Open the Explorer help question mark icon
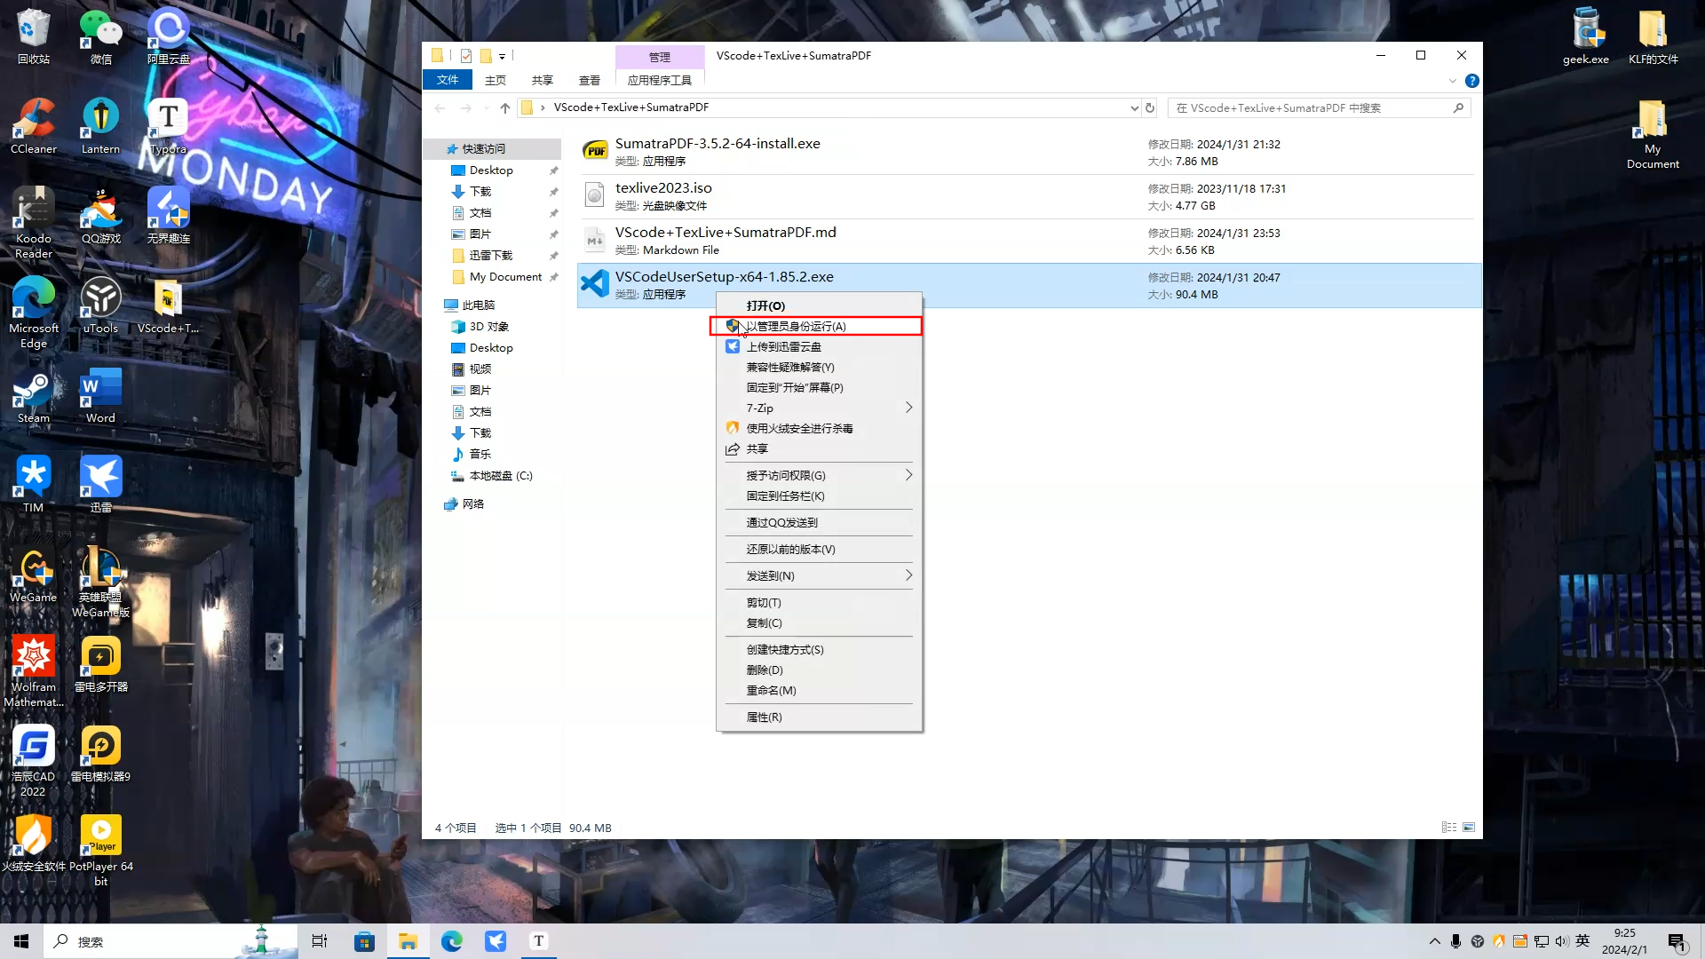Viewport: 1705px width, 959px height. [x=1471, y=81]
